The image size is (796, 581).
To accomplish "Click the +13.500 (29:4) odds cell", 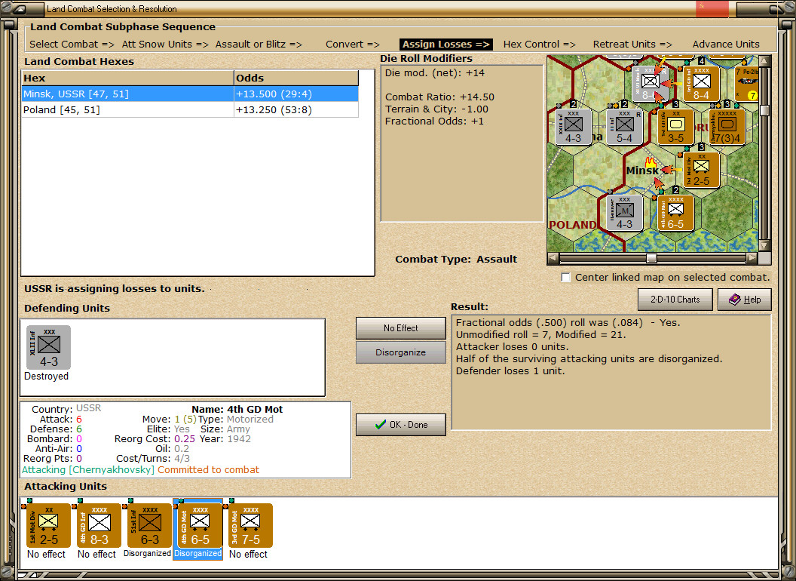I will click(x=296, y=94).
